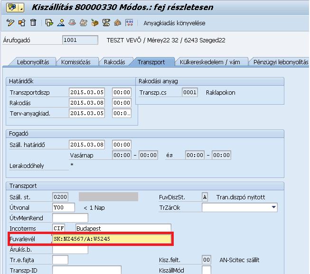Screen dimensions: 310x274
Task: Click the 'AN-Scitec szállít' text
Action: coord(239,260)
